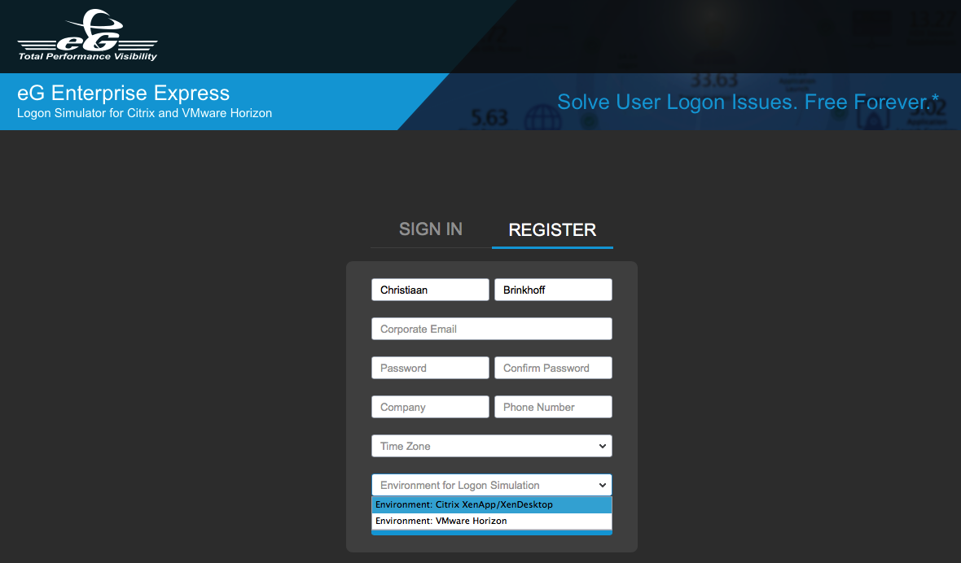Click the Confirm Password field
This screenshot has height=563, width=961.
pos(553,368)
